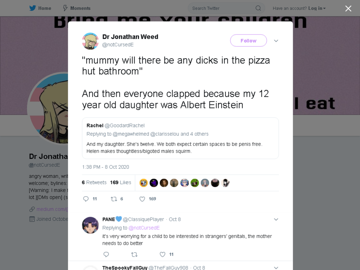Expand options for PANE's reply
This screenshot has height=270, width=360.
click(276, 219)
